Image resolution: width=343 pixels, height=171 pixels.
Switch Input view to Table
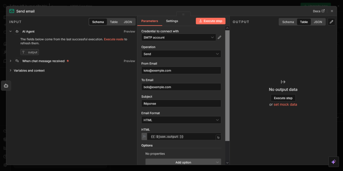point(114,22)
